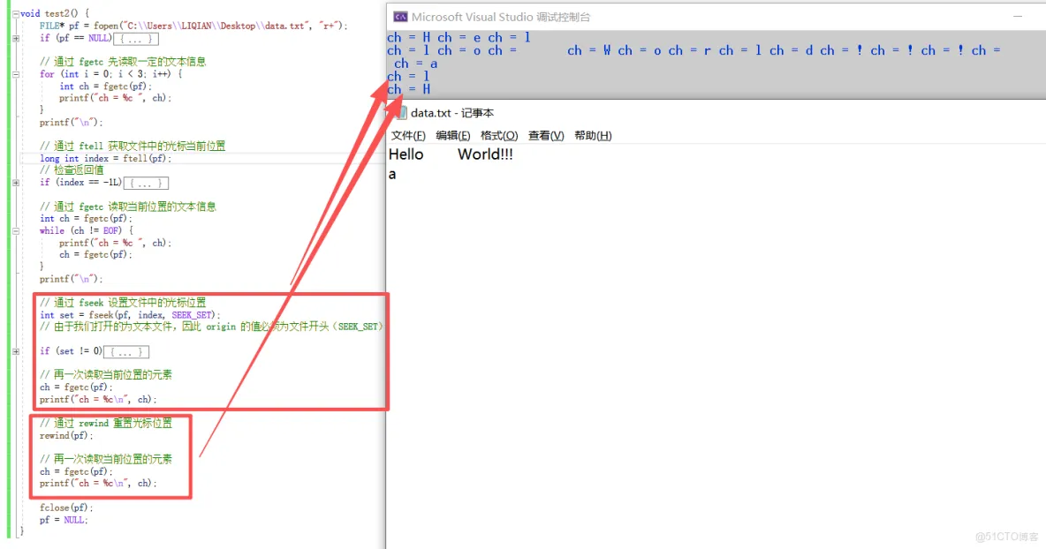This screenshot has height=549, width=1046.
Task: Click the comment '检查返回值'
Action: (72, 169)
